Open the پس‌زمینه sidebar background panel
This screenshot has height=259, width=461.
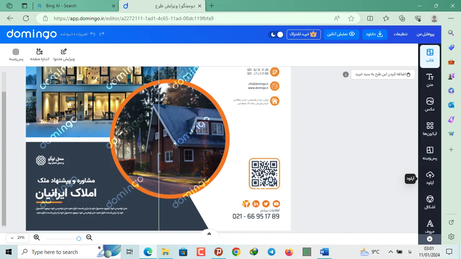click(x=430, y=154)
